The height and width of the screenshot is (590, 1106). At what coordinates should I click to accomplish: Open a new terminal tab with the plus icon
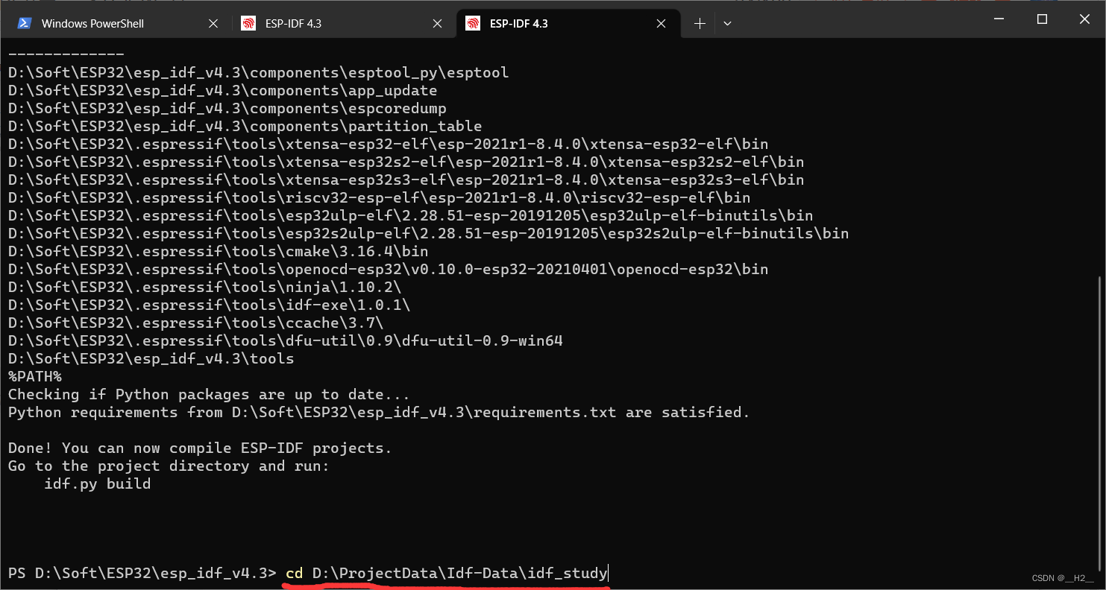coord(700,23)
